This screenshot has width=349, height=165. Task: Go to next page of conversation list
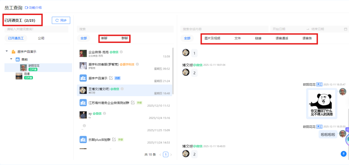[x=171, y=154]
